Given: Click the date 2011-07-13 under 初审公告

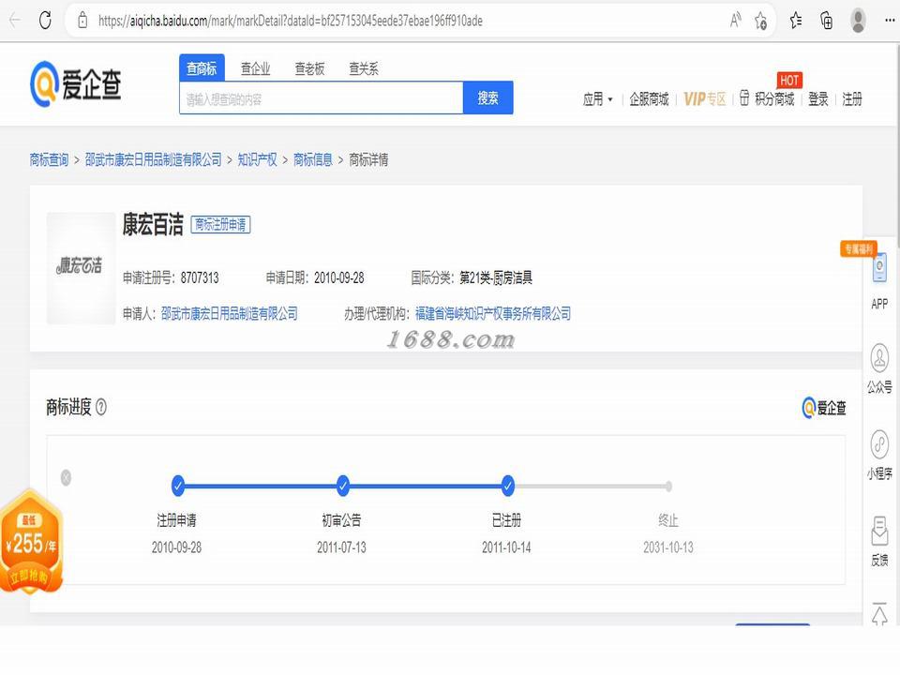Looking at the screenshot, I should pyautogui.click(x=341, y=547).
